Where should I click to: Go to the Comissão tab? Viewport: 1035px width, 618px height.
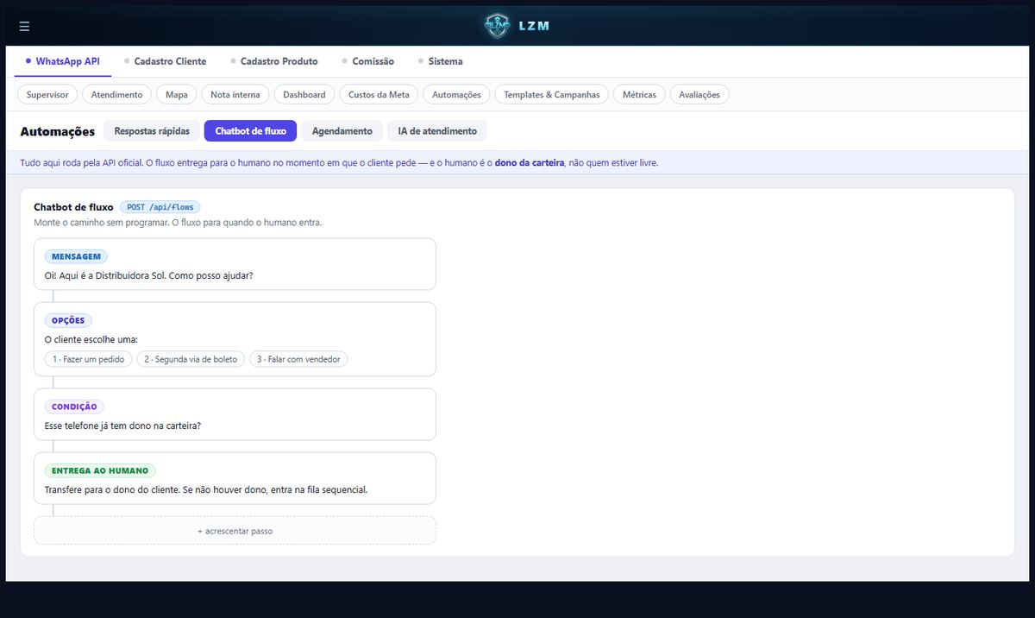[x=367, y=61]
